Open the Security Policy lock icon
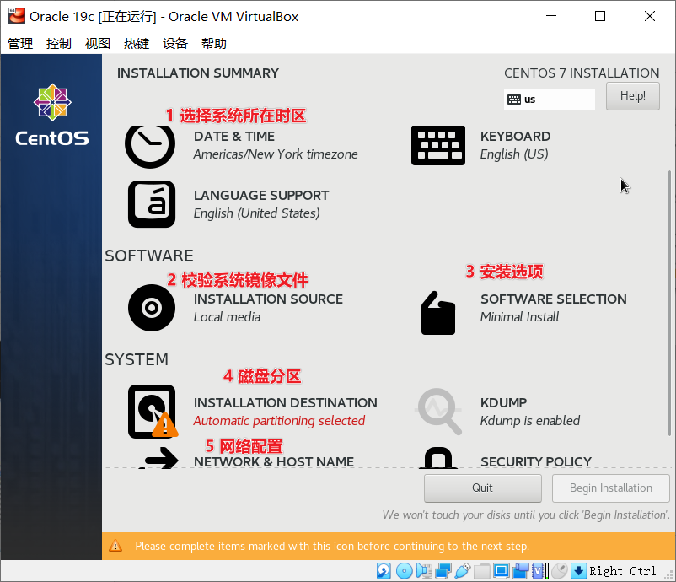Viewport: 676px width, 582px height. point(438,458)
